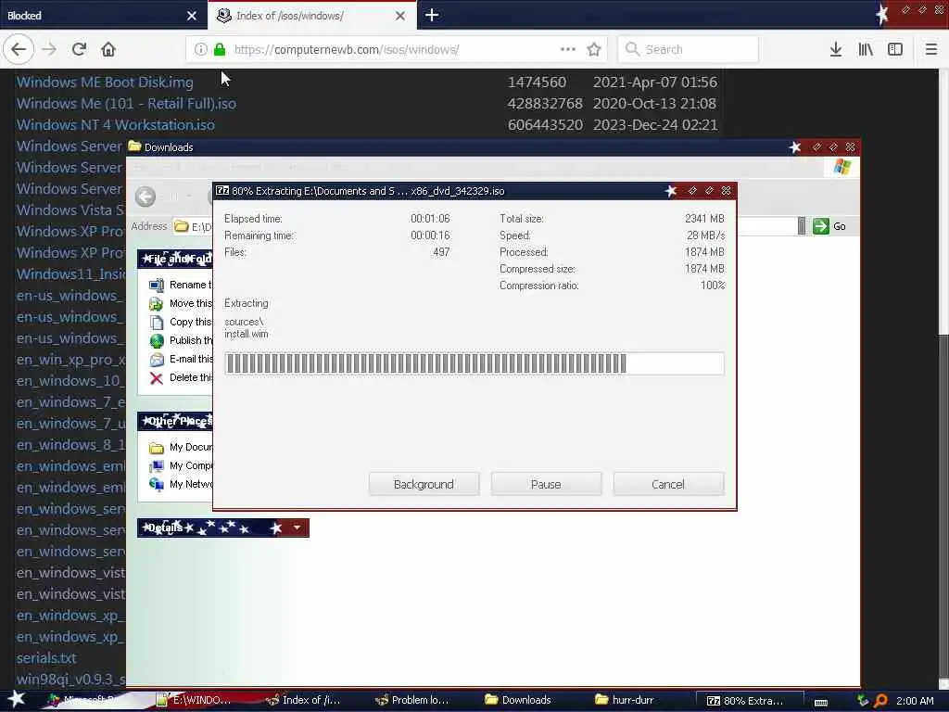
Task: Switch to hurr-durr taskbar button
Action: pyautogui.click(x=624, y=700)
